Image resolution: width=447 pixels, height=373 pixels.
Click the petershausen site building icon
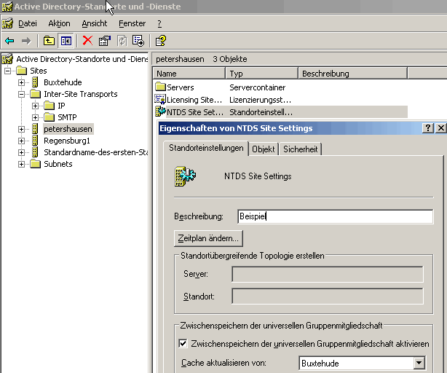(x=35, y=129)
